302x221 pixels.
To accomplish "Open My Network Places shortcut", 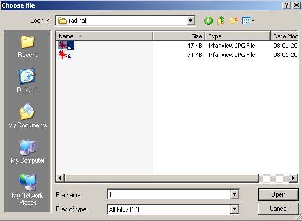I will point(28,190).
